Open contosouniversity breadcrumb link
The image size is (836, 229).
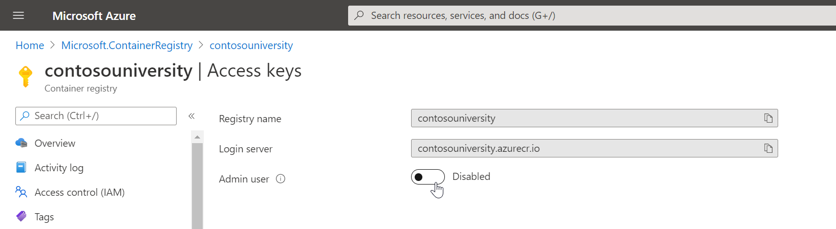pos(251,45)
